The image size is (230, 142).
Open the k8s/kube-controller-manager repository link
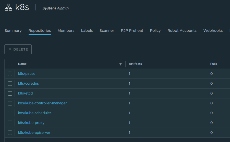point(42,103)
